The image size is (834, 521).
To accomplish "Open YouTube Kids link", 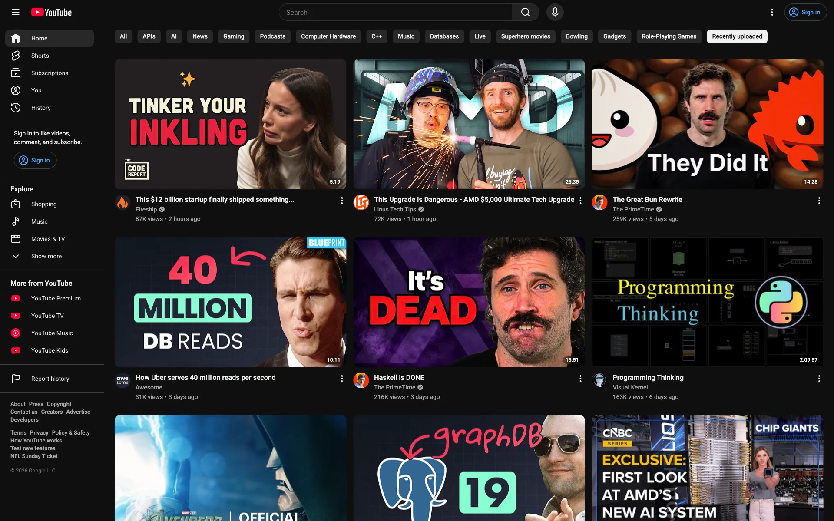I will click(50, 350).
